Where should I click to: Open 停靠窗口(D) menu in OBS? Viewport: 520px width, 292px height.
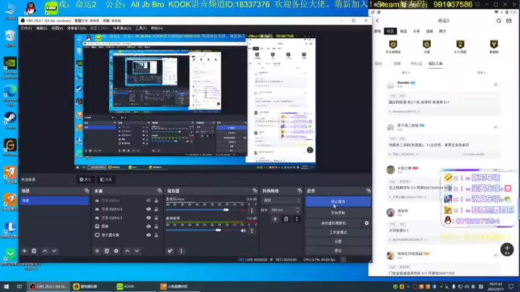[76, 29]
